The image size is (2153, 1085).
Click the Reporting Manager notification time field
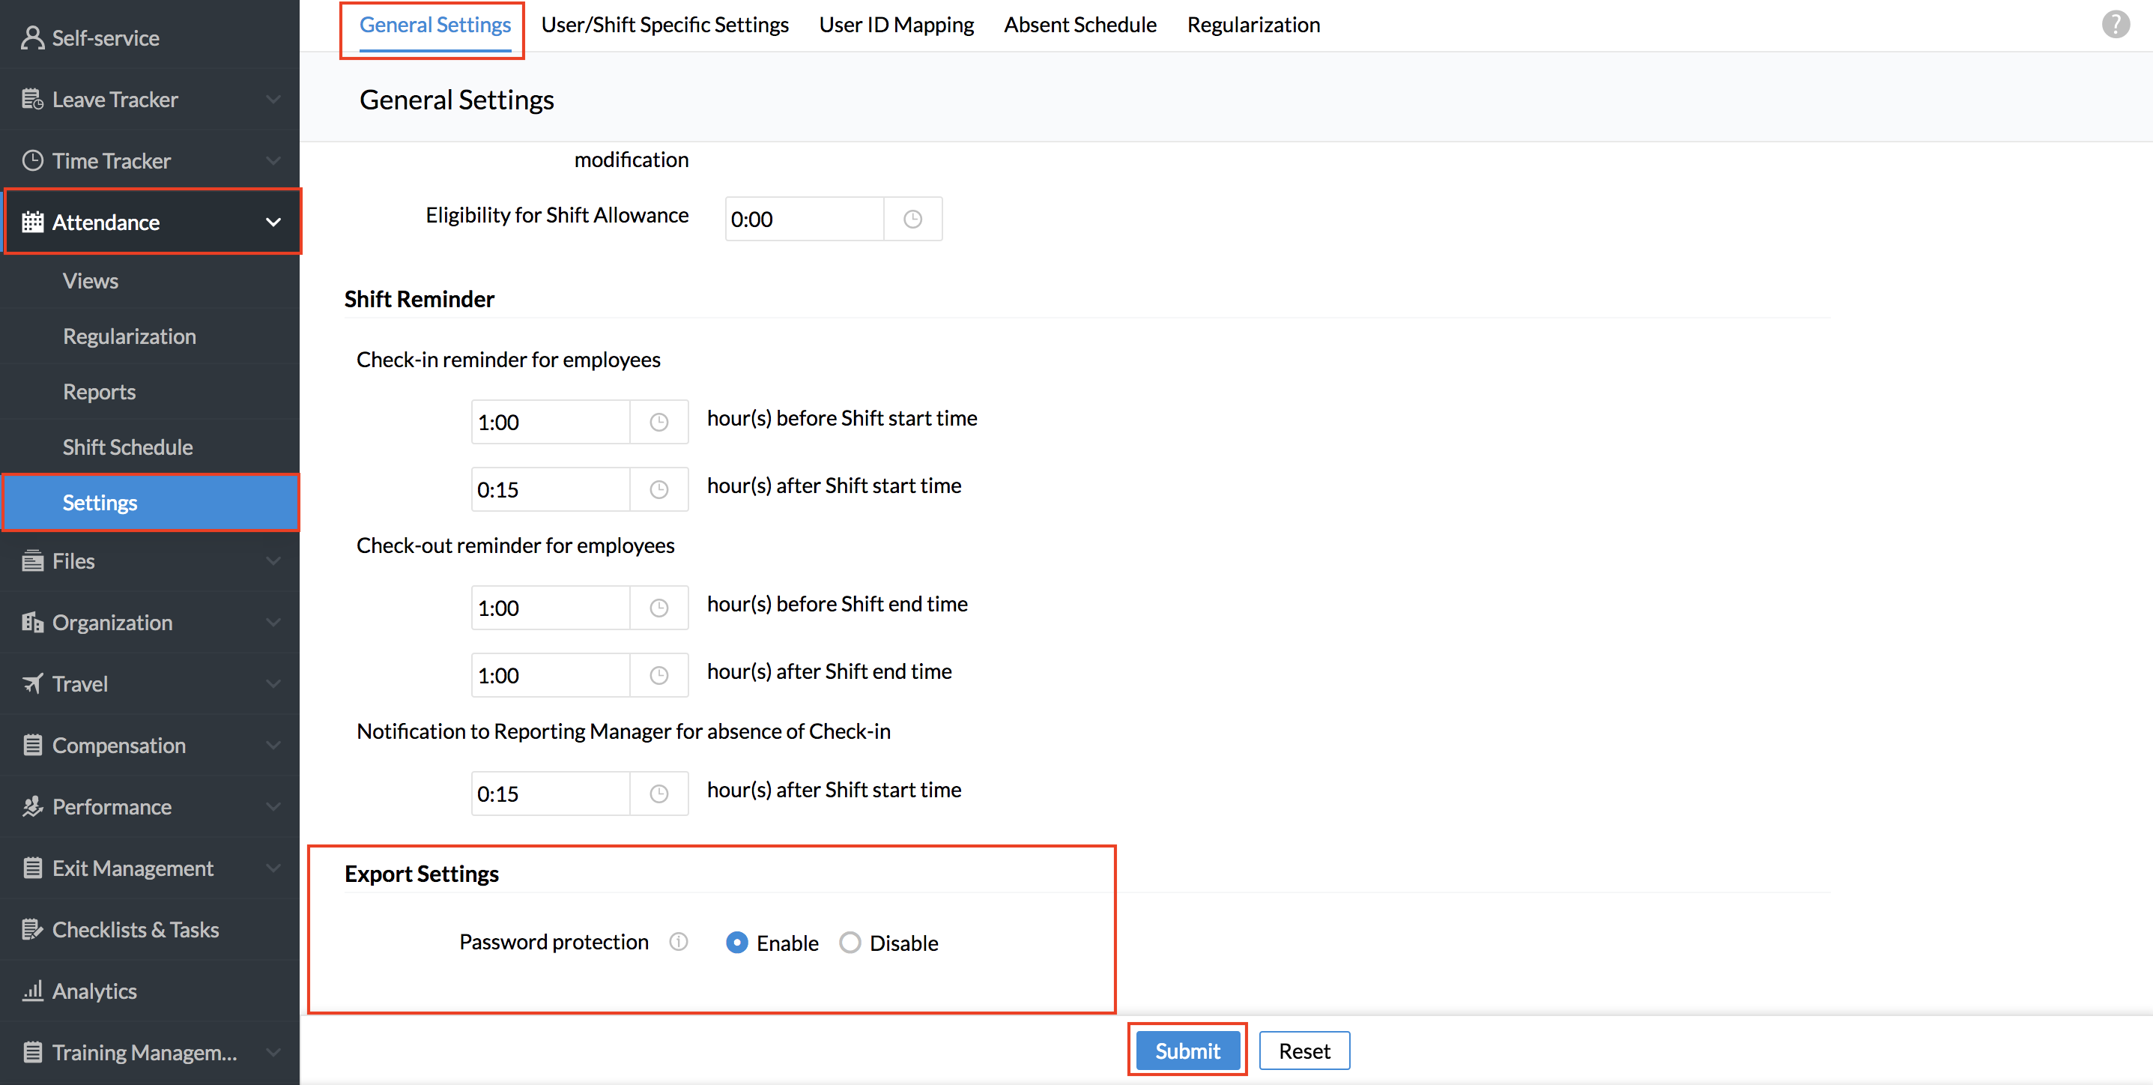tap(550, 794)
